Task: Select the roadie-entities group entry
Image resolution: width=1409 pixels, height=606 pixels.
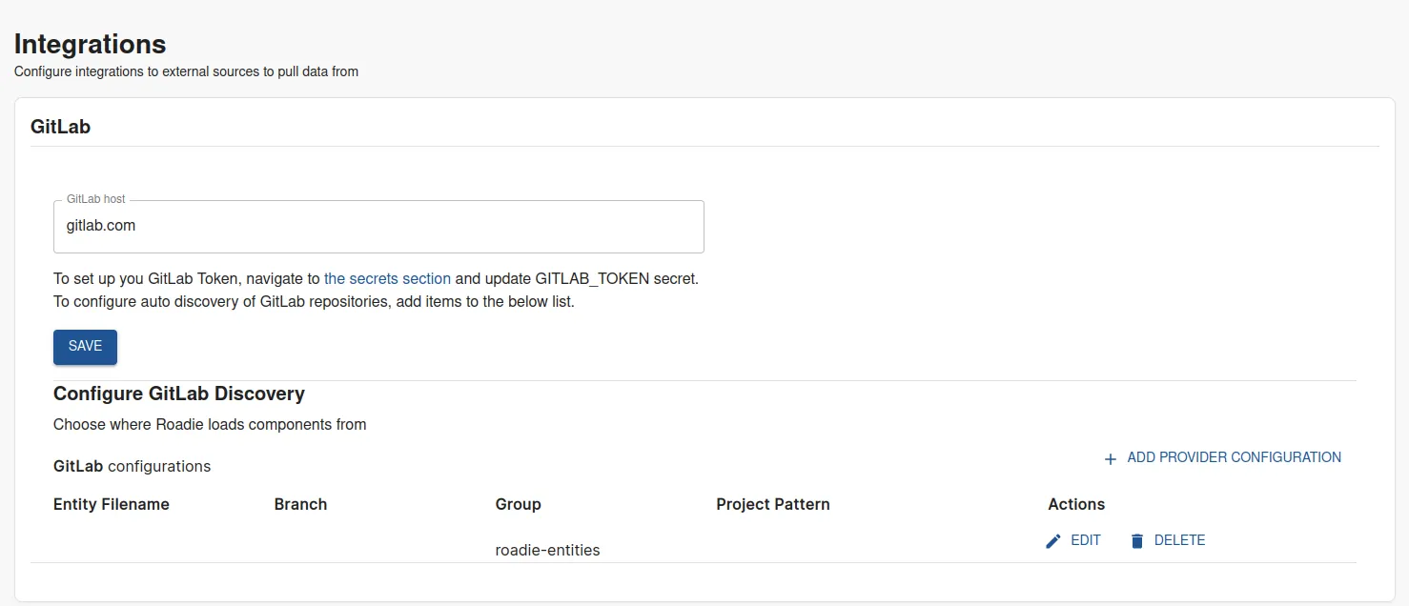Action: 547,550
